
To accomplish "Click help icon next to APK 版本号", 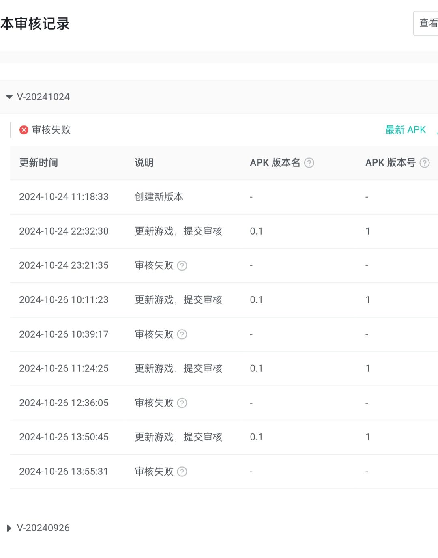I will 425,163.
